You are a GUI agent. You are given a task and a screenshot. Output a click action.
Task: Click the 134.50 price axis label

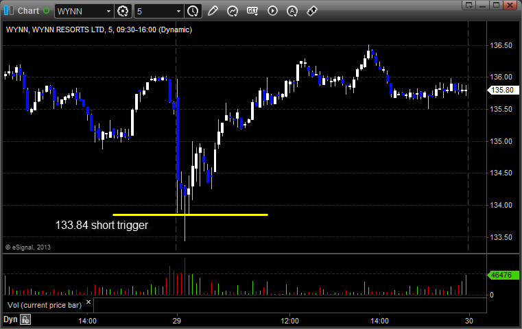[x=501, y=173]
